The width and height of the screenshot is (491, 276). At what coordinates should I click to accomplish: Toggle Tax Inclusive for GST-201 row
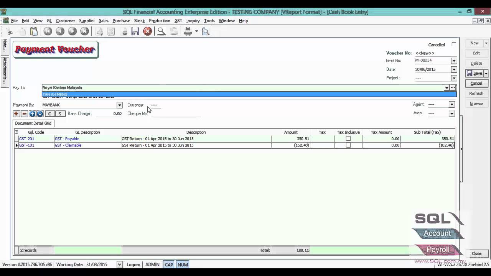(348, 139)
